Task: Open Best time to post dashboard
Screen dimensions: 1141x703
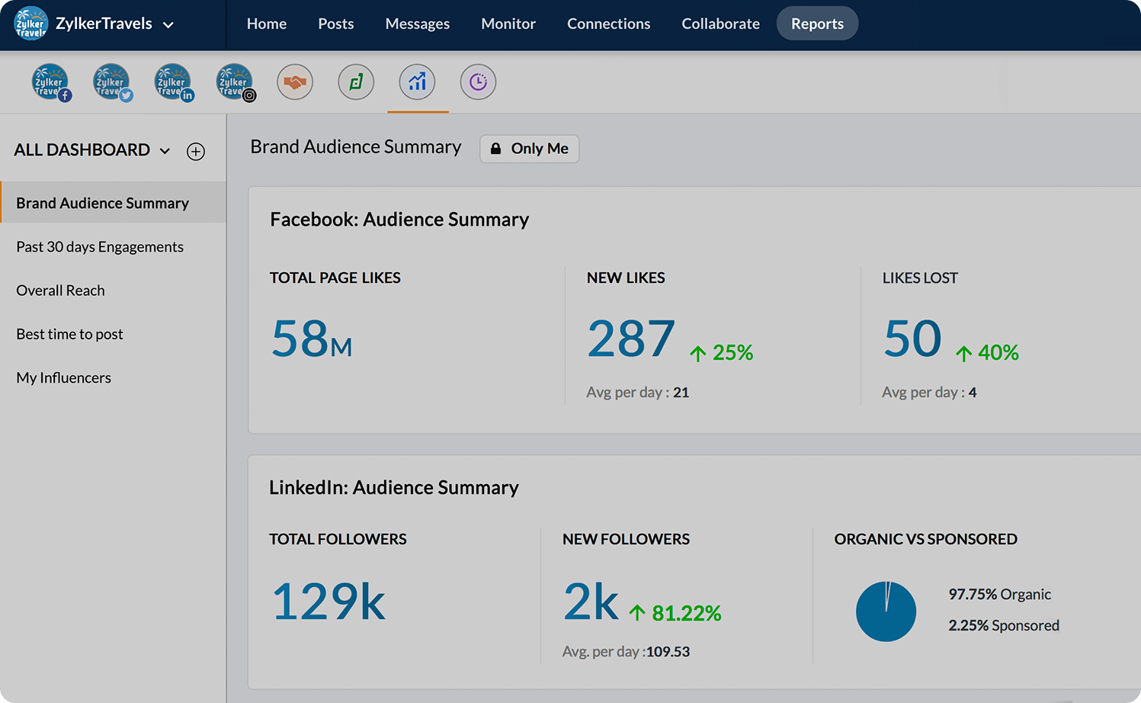Action: pyautogui.click(x=69, y=334)
